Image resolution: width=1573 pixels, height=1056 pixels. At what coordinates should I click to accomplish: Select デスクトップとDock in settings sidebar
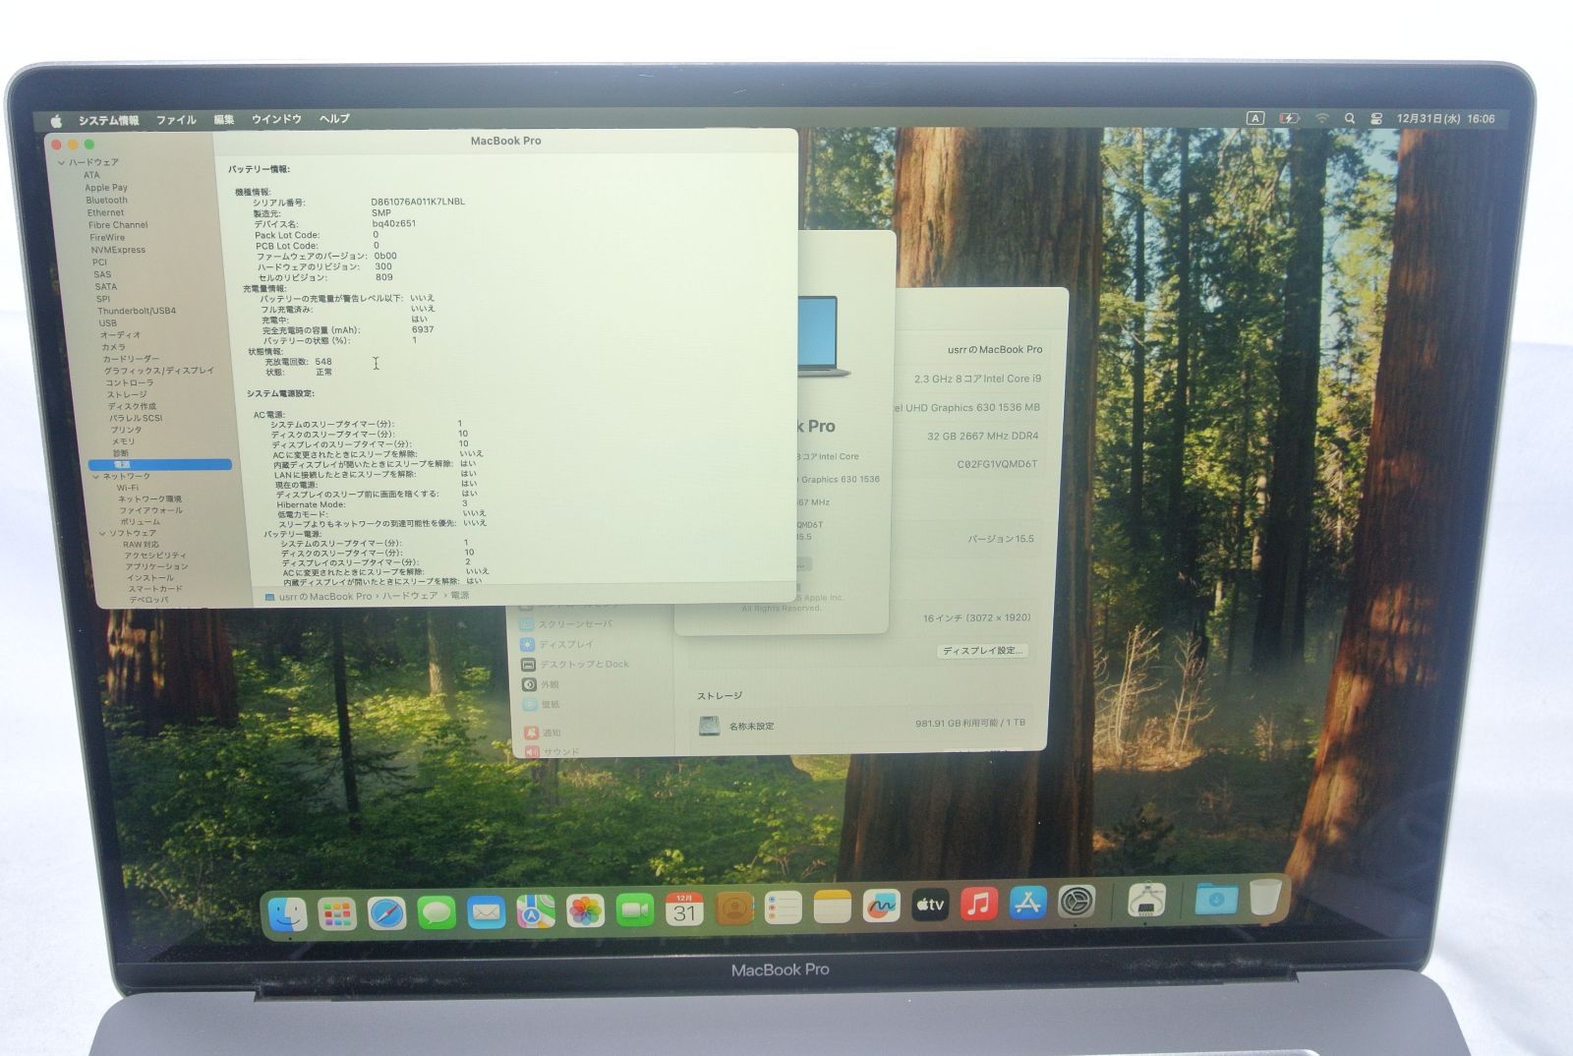583,665
